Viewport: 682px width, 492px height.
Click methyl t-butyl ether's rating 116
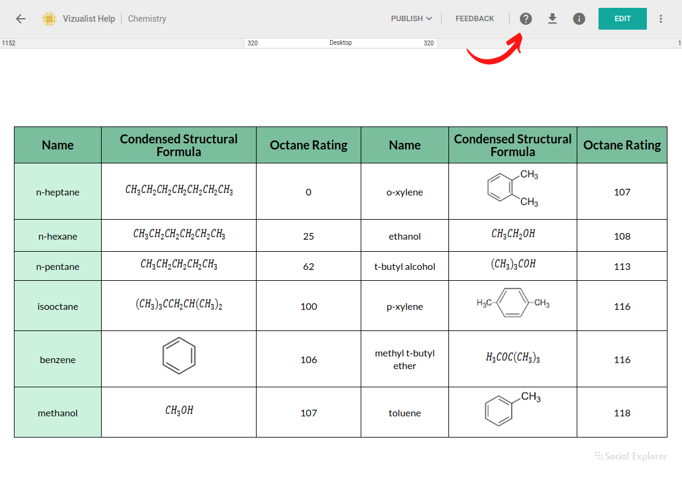pos(622,359)
